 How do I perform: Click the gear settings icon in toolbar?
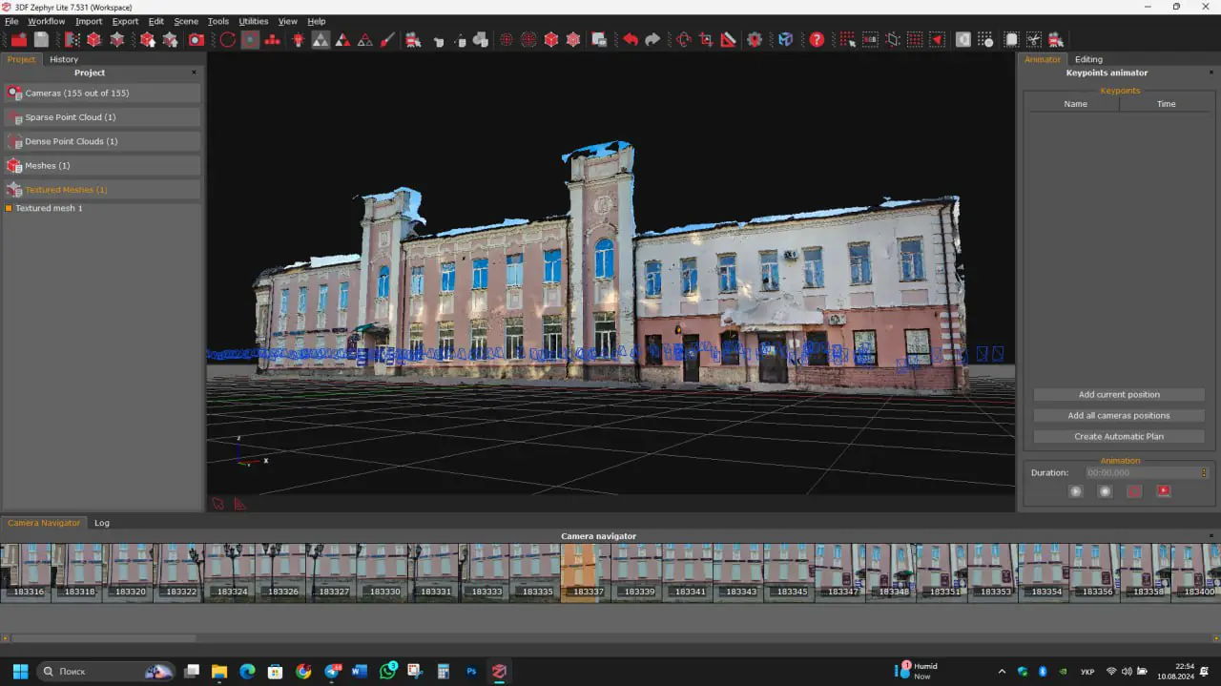(755, 39)
